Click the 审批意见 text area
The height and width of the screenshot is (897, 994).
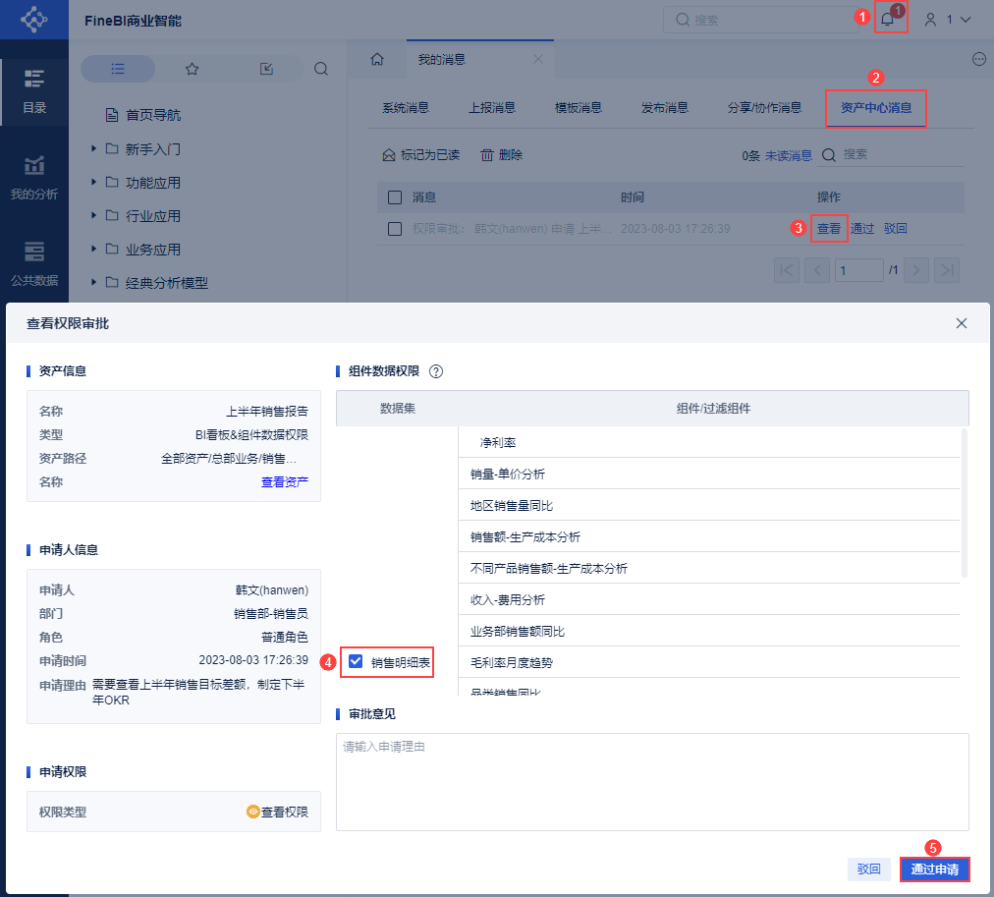[652, 782]
